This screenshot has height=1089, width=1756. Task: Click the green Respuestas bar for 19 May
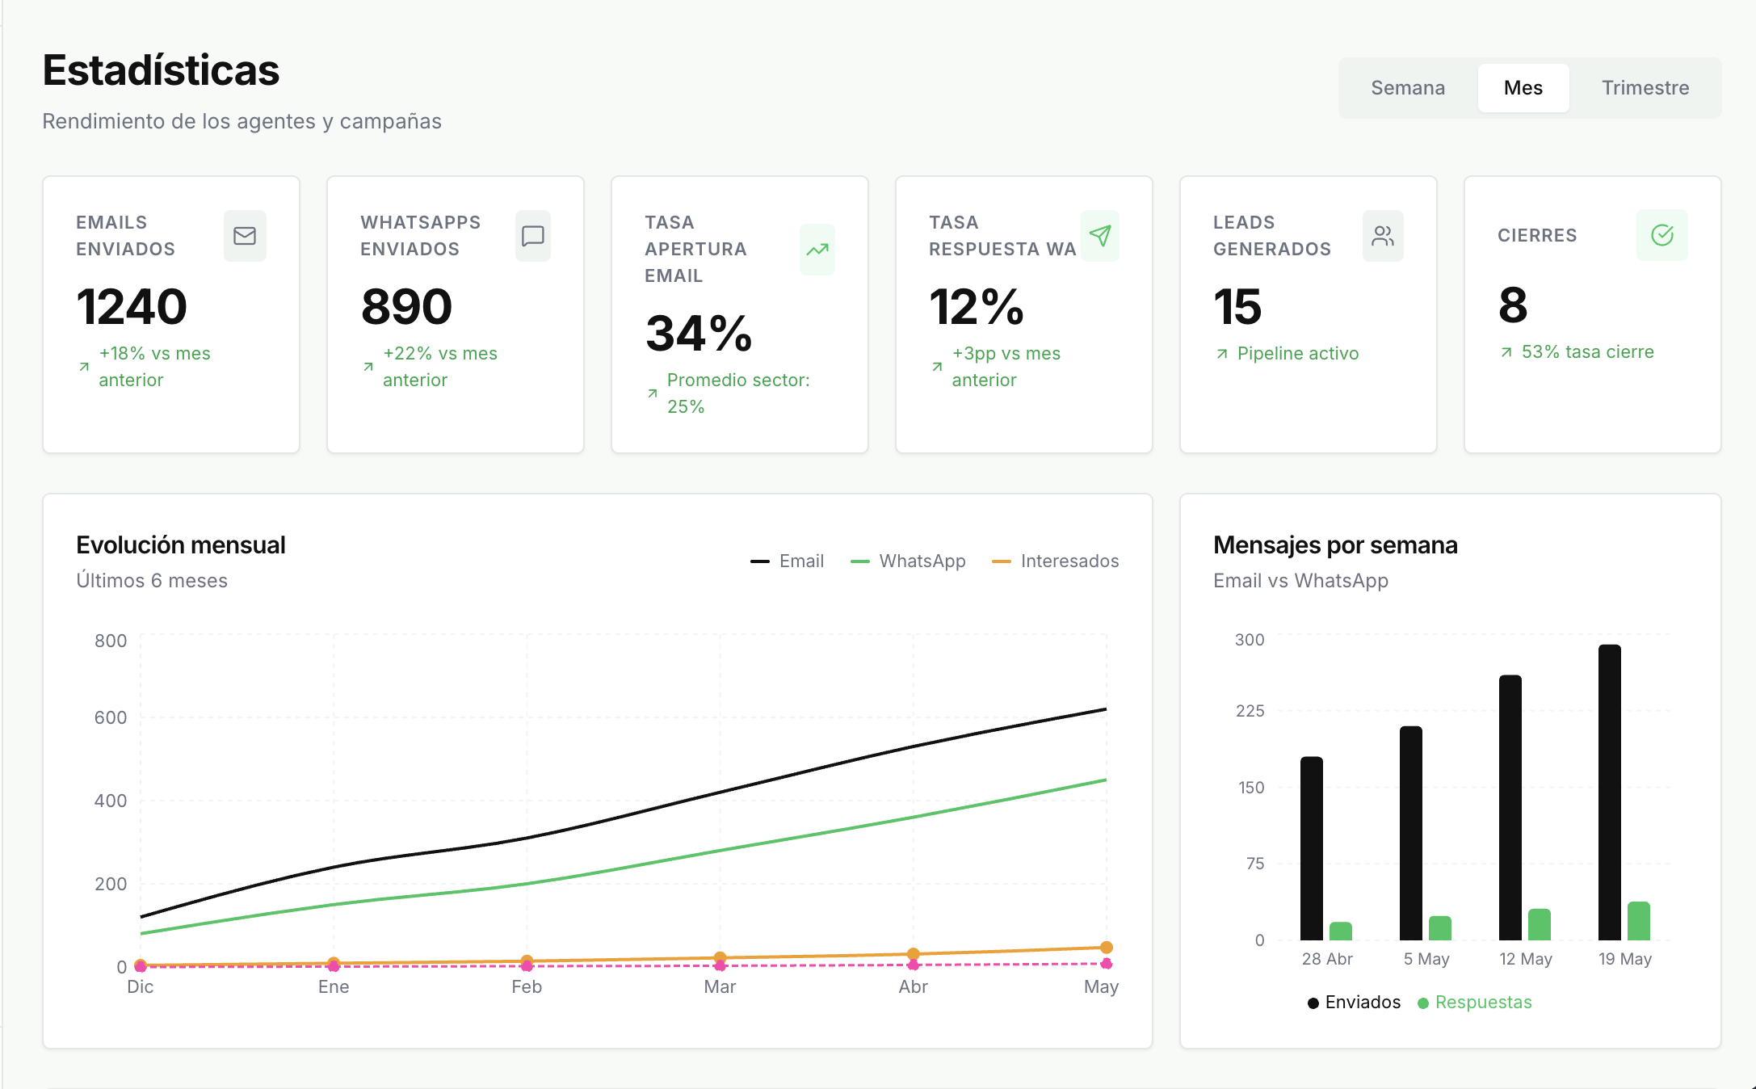click(x=1639, y=921)
